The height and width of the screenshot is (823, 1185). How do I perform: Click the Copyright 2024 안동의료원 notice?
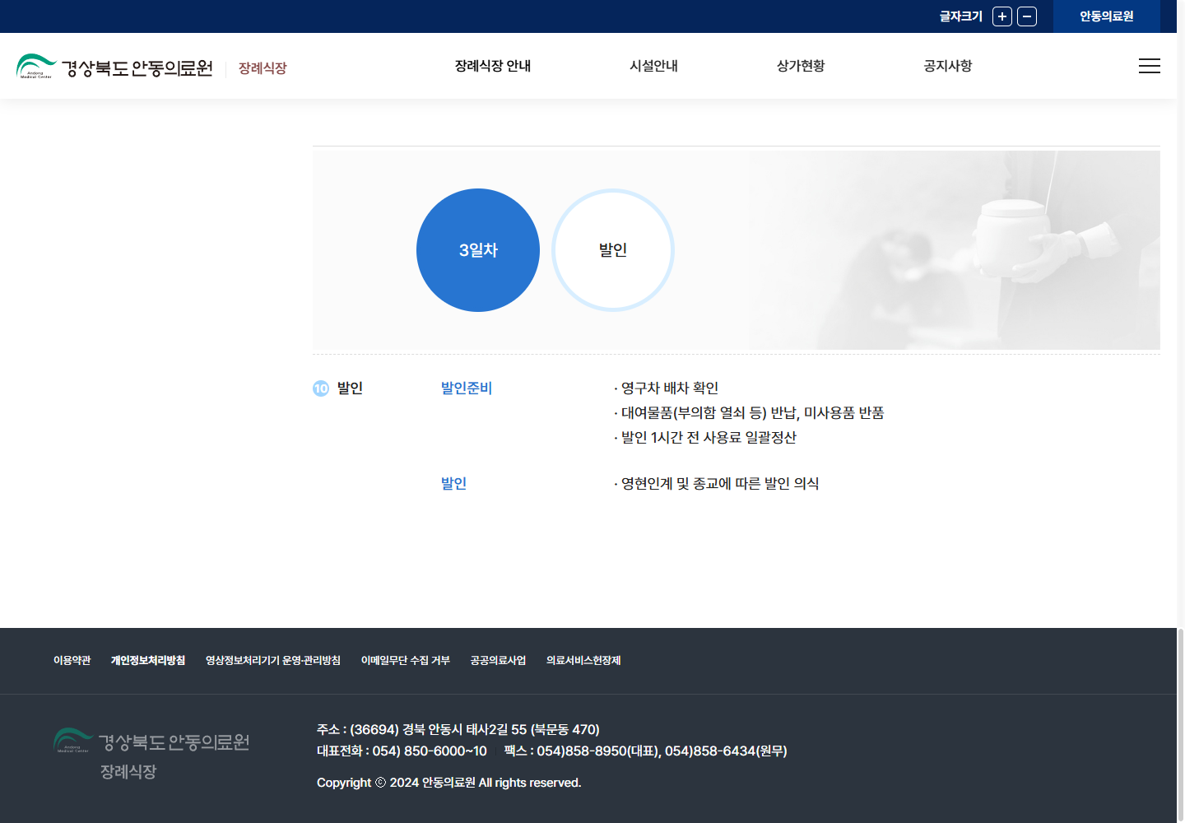point(449,783)
